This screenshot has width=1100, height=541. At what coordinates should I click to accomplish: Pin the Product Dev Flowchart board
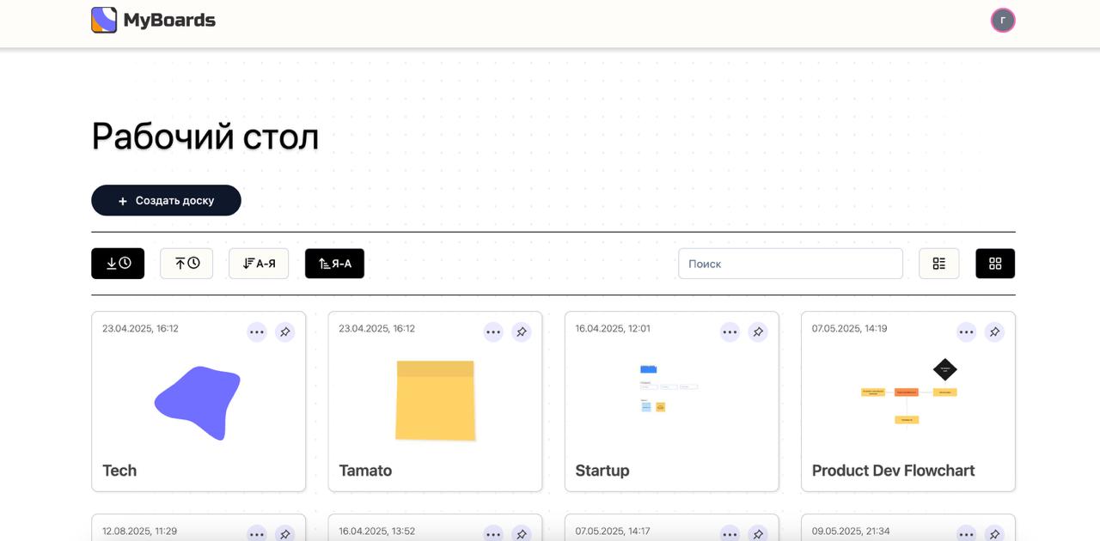994,331
